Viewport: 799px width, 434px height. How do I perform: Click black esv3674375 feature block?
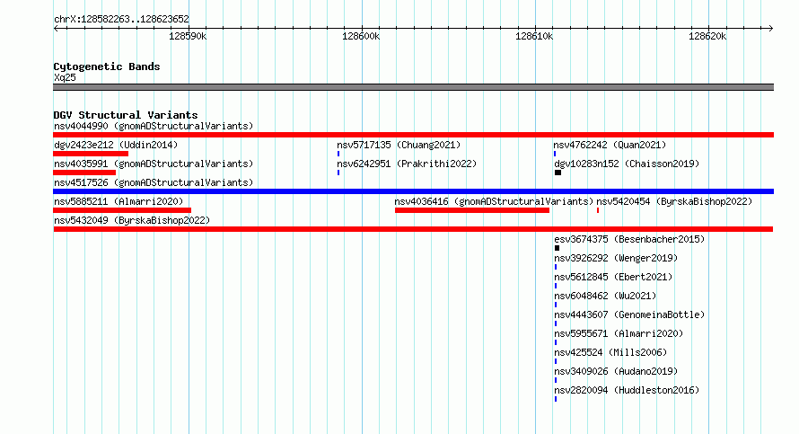(x=557, y=248)
